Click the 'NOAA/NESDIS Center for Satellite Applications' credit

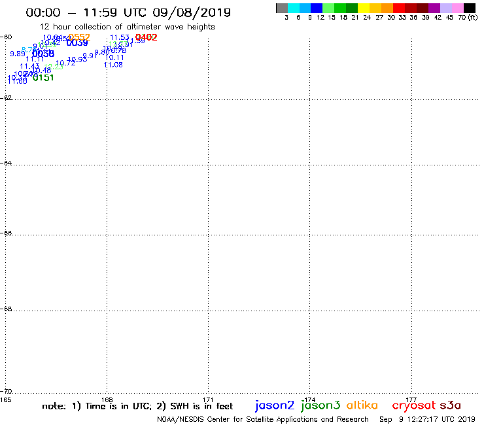(263, 419)
